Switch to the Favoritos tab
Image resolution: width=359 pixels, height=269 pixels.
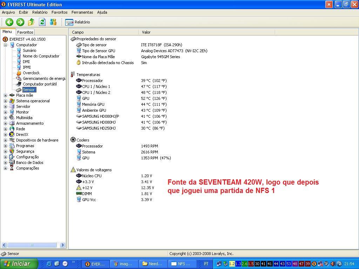click(25, 32)
